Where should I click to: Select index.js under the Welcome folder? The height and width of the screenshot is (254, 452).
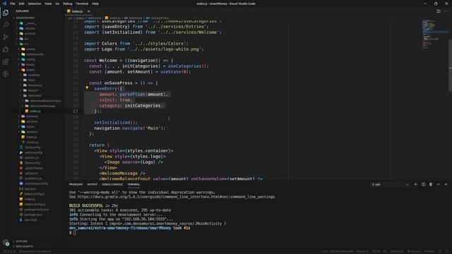(35, 111)
